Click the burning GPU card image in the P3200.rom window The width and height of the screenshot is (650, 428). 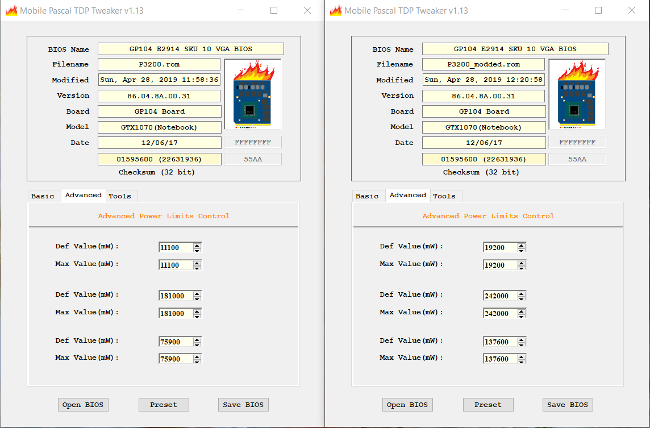(x=252, y=94)
